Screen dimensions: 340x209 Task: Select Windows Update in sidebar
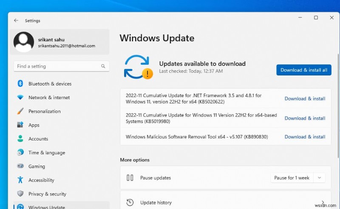62,206
